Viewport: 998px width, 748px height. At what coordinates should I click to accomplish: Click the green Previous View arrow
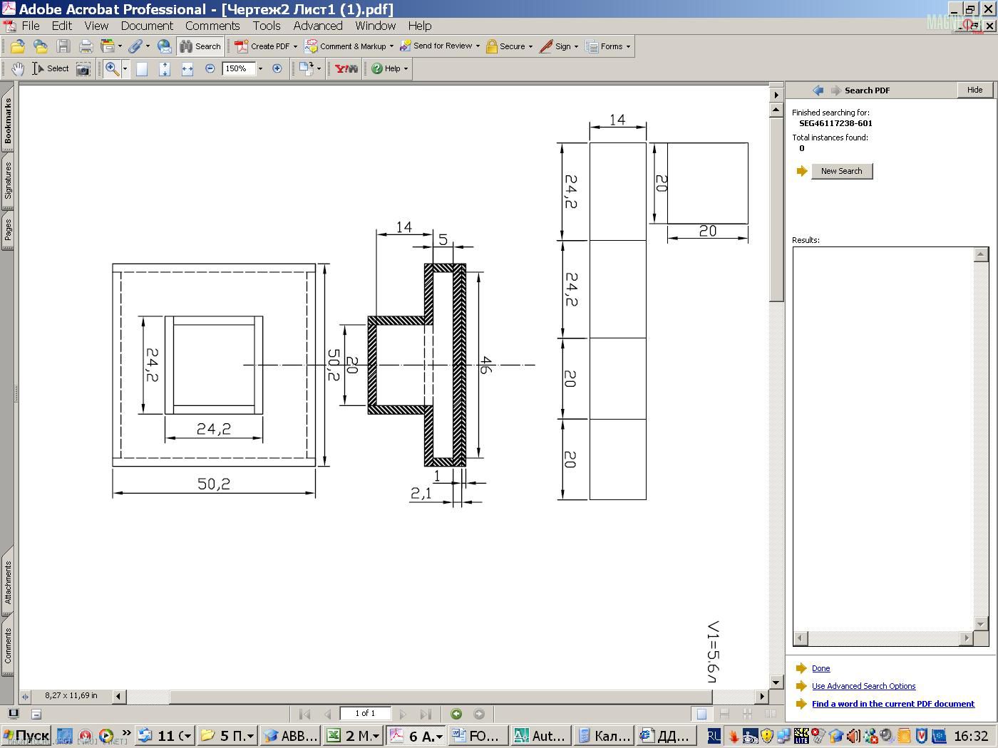[x=456, y=714]
